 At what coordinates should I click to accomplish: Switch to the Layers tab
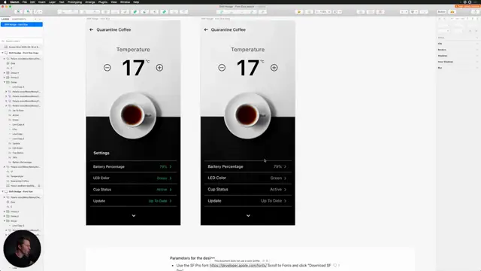[x=5, y=19]
